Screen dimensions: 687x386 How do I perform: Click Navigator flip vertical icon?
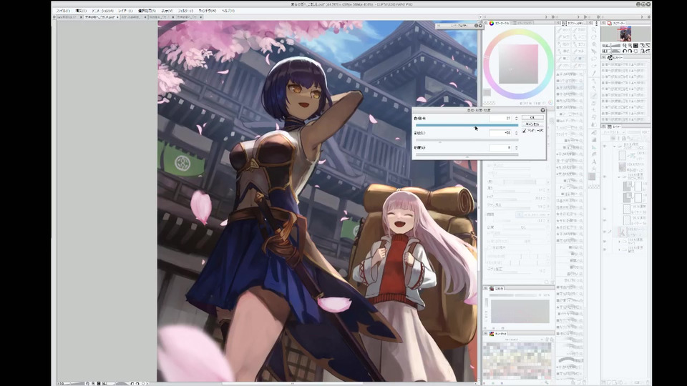tap(648, 51)
